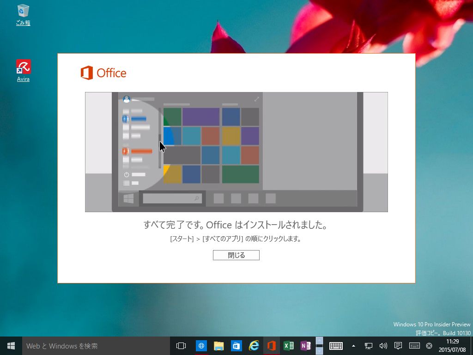Launch Excel from the taskbar

point(289,346)
